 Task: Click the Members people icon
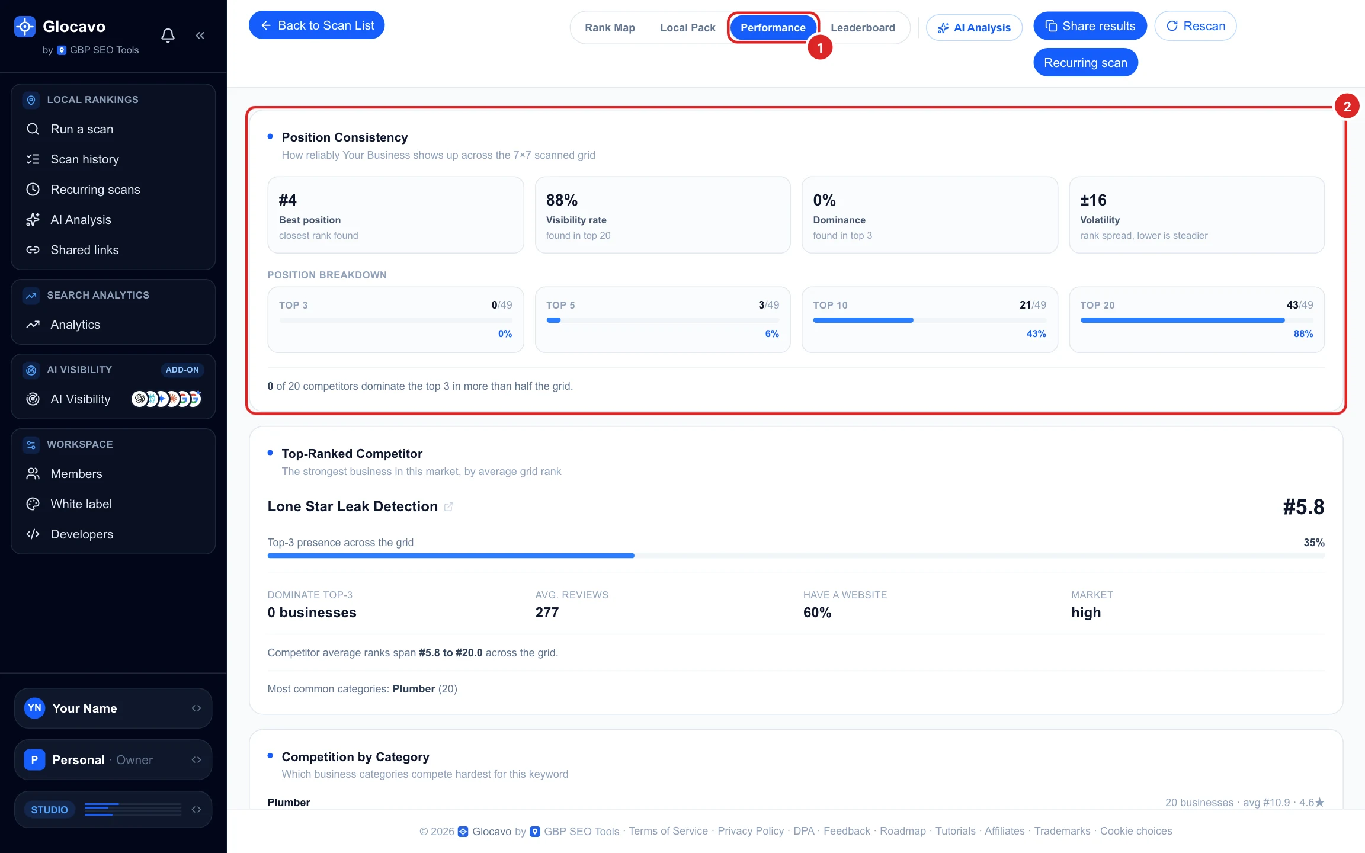pos(33,474)
